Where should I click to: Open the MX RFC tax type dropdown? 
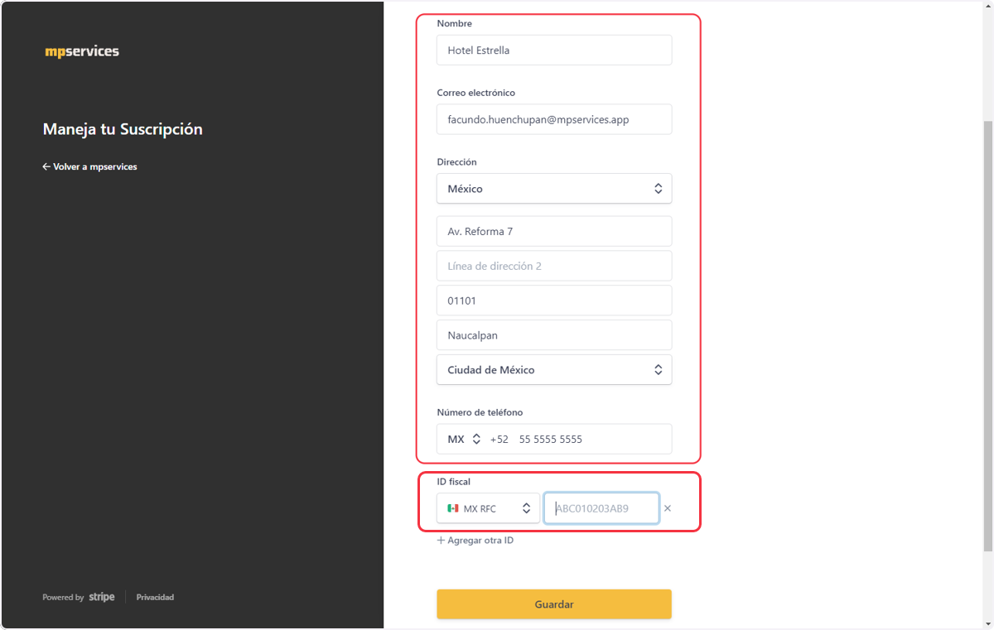[x=489, y=508]
